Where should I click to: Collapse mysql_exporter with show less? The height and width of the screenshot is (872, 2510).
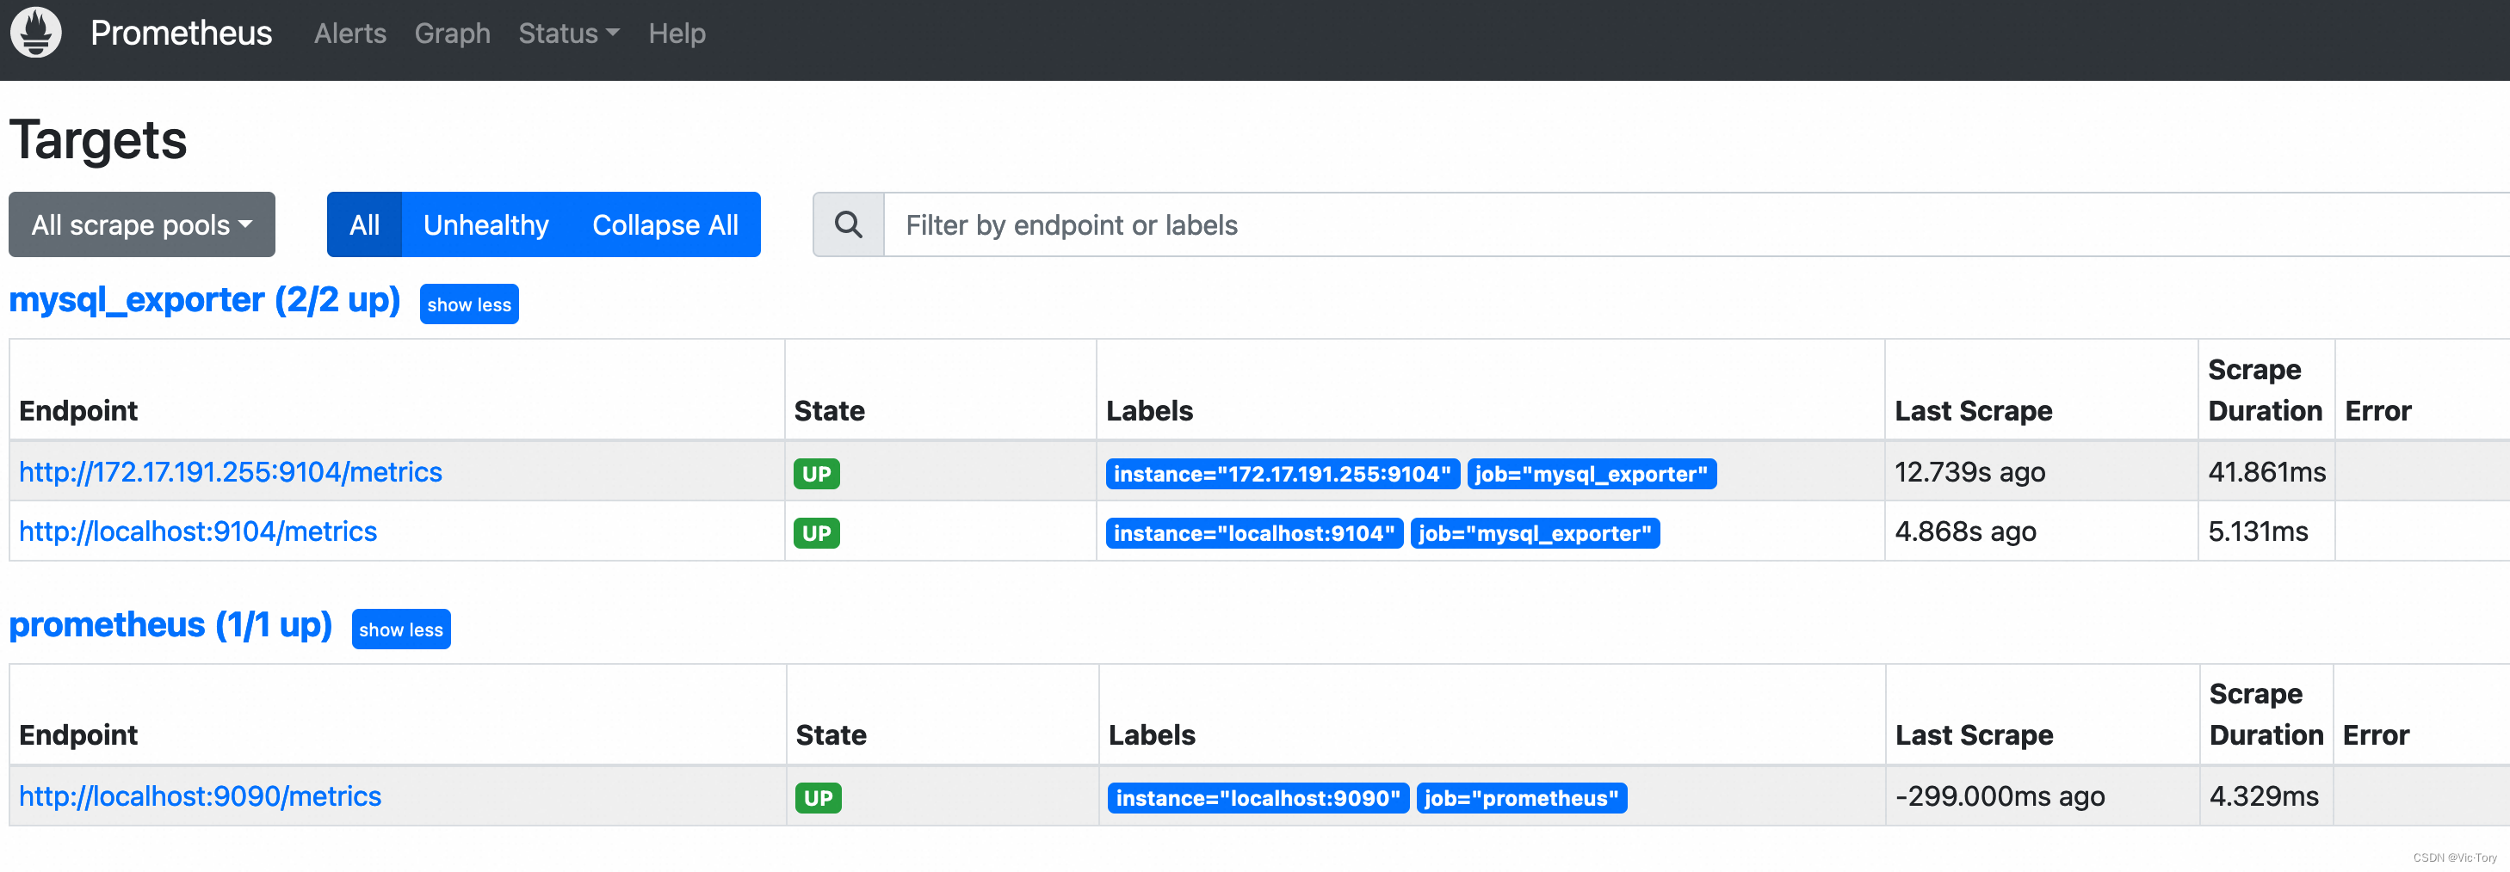(x=468, y=304)
